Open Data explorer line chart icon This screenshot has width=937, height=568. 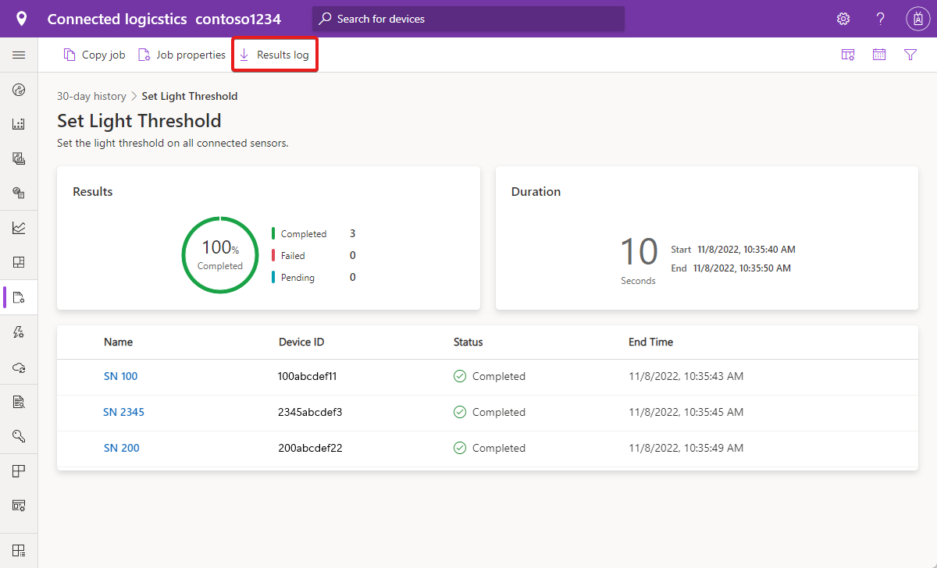[x=19, y=228]
